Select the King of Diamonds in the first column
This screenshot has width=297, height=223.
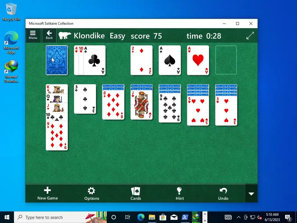57,89
